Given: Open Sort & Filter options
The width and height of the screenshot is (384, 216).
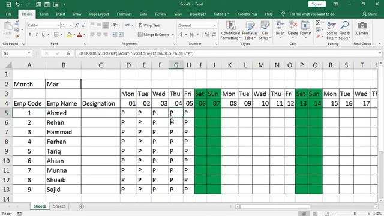Looking at the screenshot, I should tap(332, 31).
